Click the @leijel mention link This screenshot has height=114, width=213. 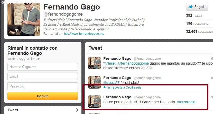coord(110,63)
